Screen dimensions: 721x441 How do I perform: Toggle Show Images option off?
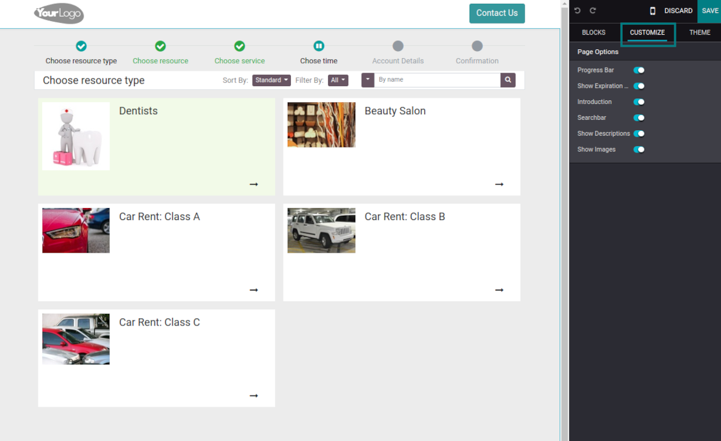(x=639, y=150)
